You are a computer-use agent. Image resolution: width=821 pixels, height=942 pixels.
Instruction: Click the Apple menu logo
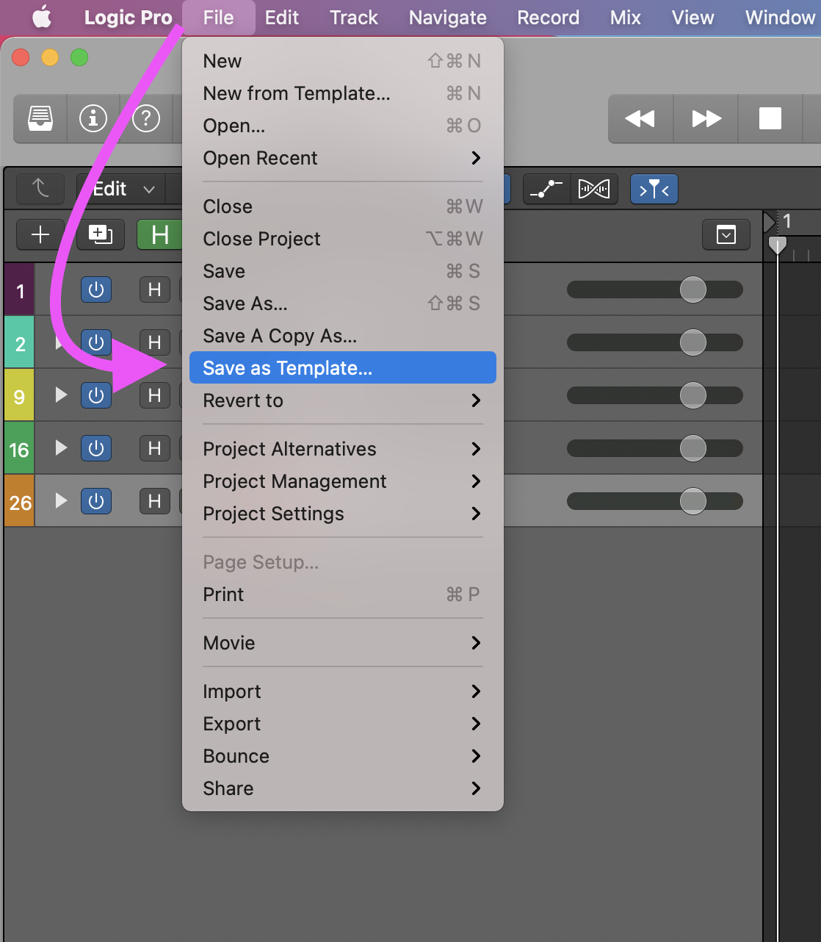(42, 18)
